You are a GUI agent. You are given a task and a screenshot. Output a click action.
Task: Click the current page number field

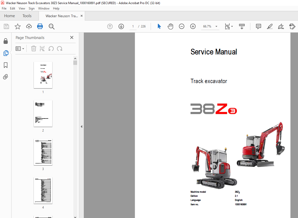pyautogui.click(x=133, y=26)
